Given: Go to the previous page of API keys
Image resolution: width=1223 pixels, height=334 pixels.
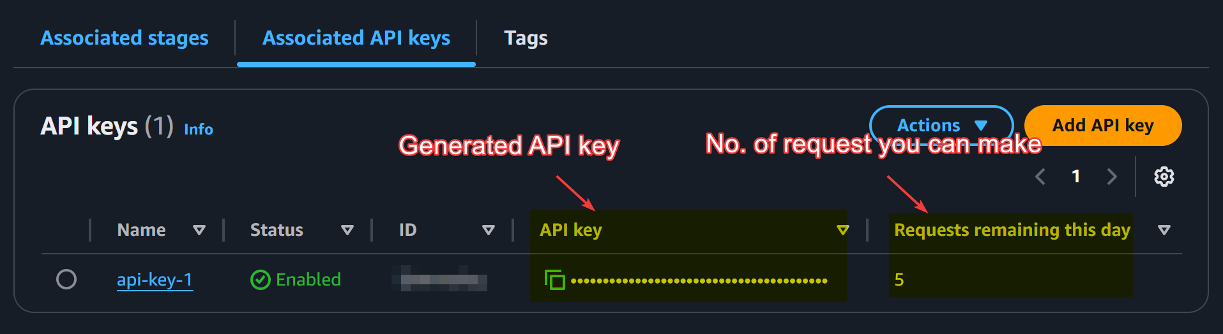Looking at the screenshot, I should click(1040, 177).
